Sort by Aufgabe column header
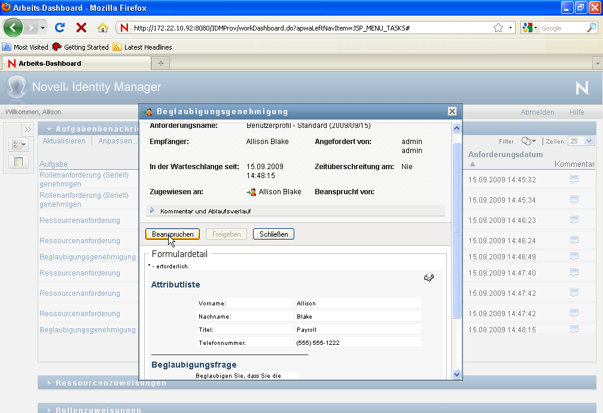The width and height of the screenshot is (603, 413). tap(53, 164)
